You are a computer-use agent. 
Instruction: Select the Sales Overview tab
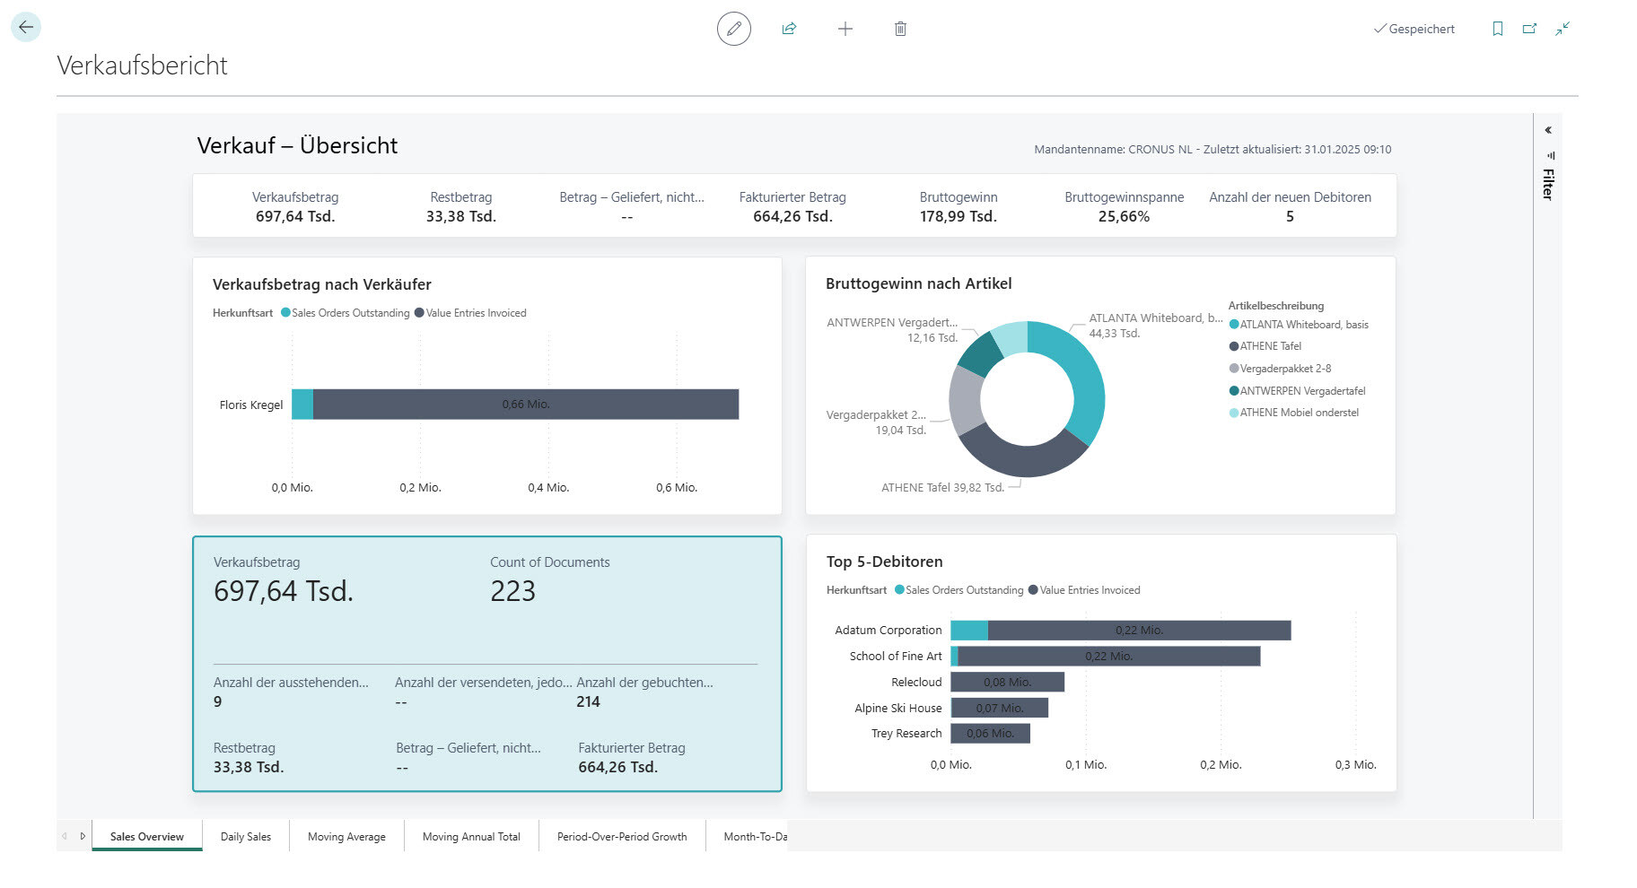point(147,836)
